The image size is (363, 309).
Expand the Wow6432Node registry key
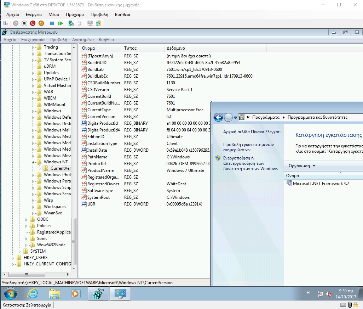pyautogui.click(x=26, y=245)
